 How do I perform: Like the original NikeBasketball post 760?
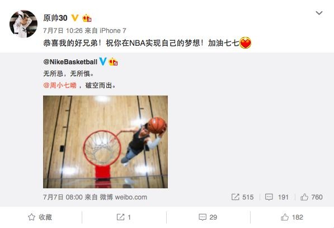pyautogui.click(x=312, y=197)
